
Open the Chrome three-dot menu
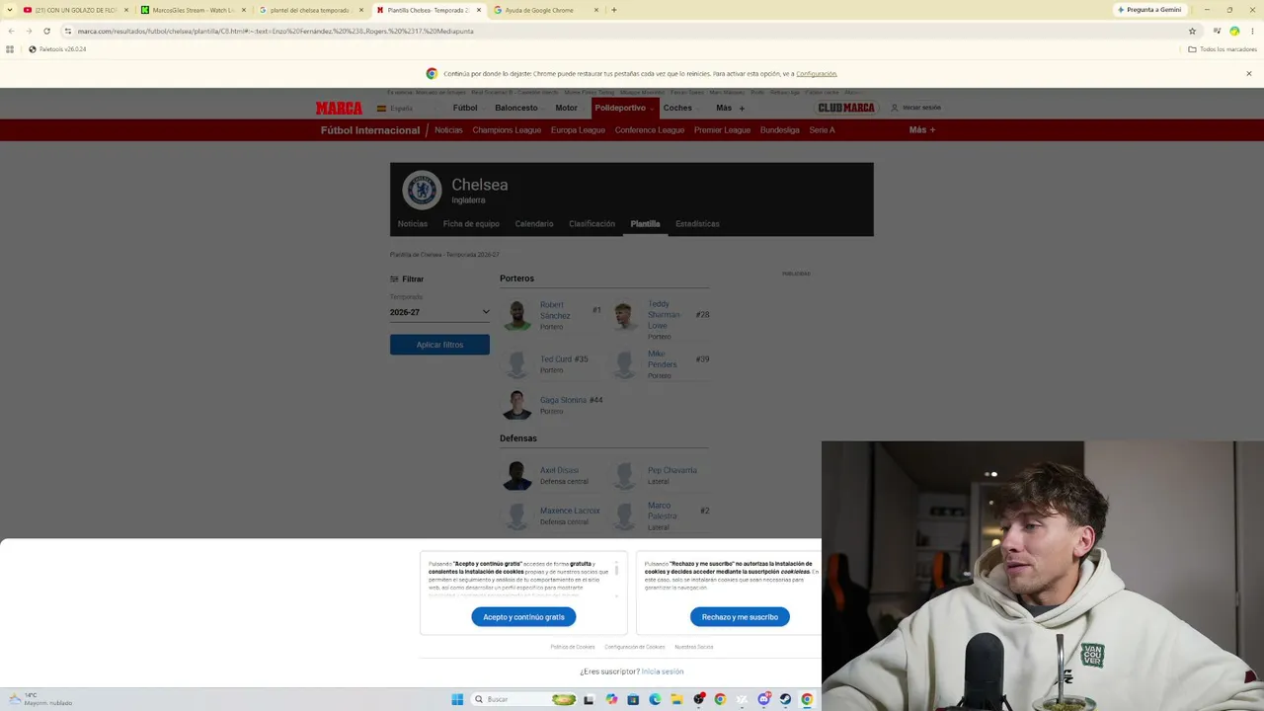coord(1252,31)
